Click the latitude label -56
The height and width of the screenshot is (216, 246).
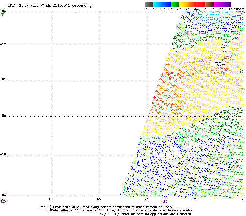(x=3, y=115)
